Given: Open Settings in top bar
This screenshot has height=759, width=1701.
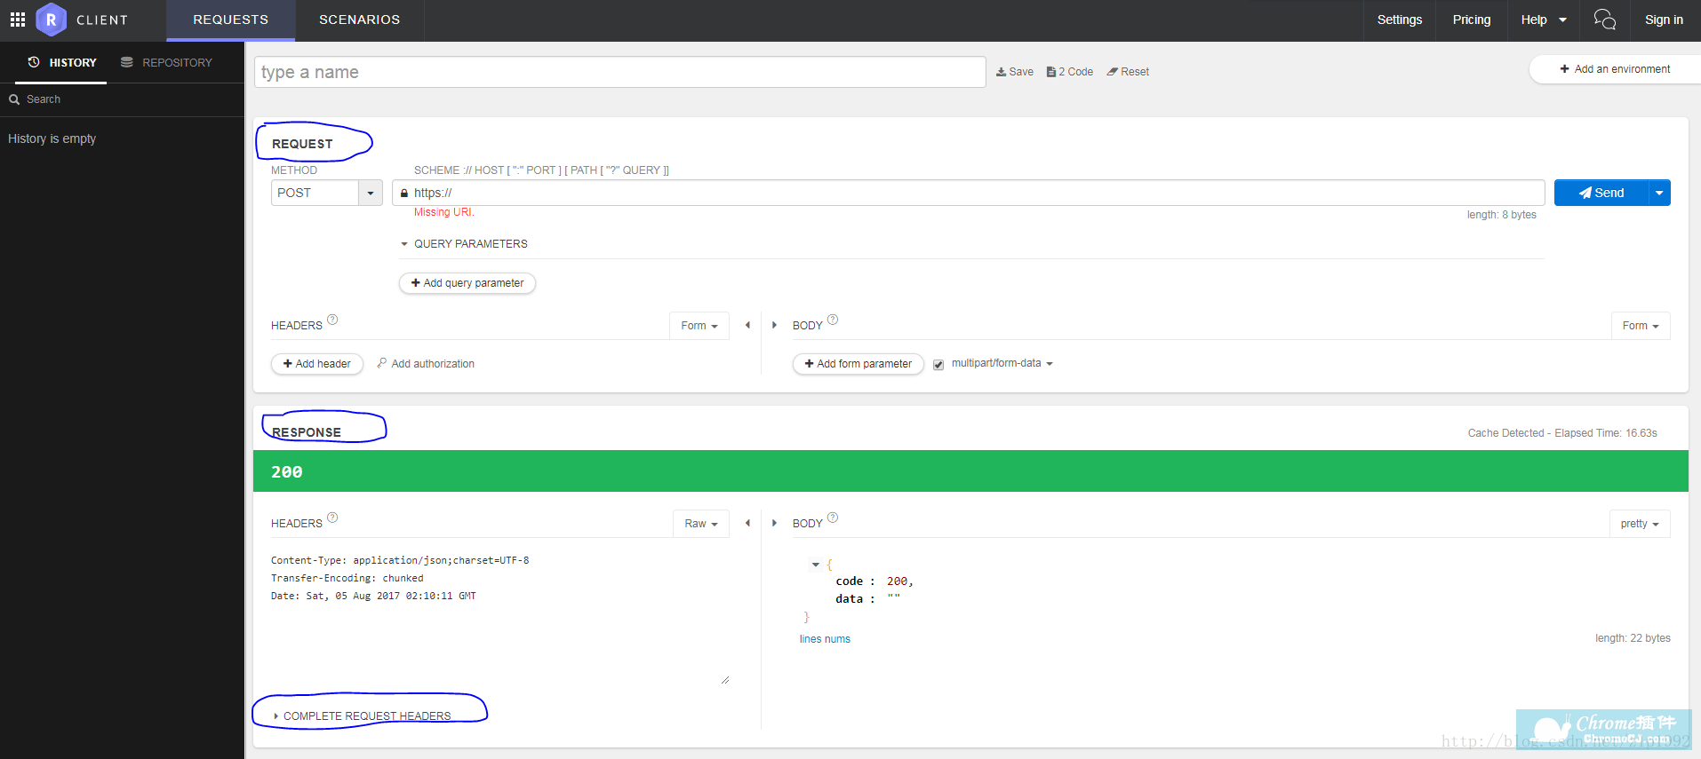Looking at the screenshot, I should point(1399,20).
